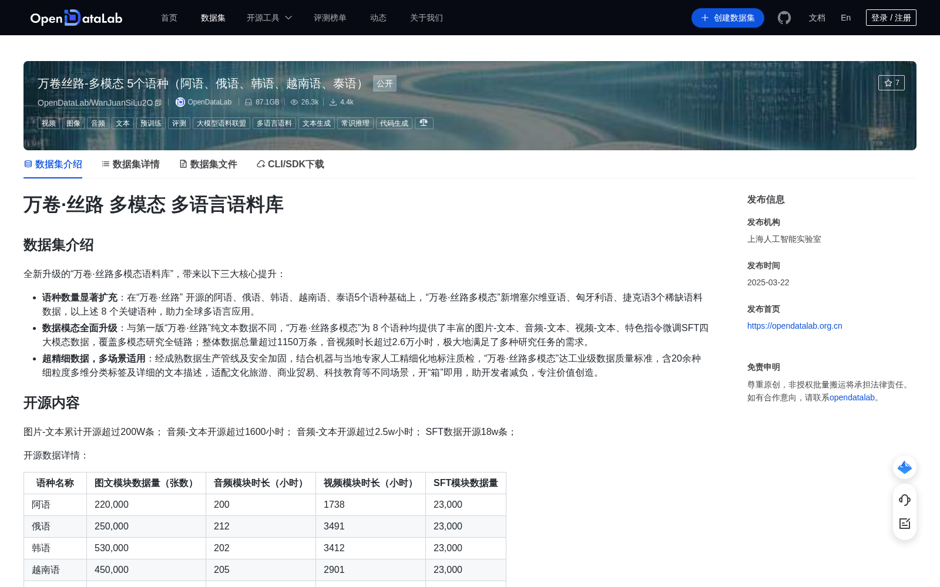Click the OpenDataLab publisher name
The width and height of the screenshot is (940, 587).
pyautogui.click(x=210, y=102)
